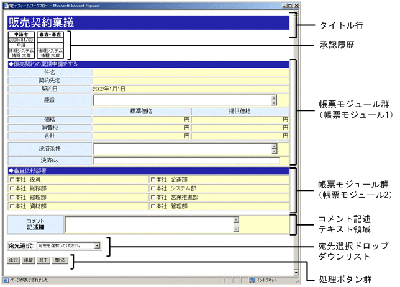Click the 保留 button
The width and height of the screenshot is (400, 287).
[29, 260]
